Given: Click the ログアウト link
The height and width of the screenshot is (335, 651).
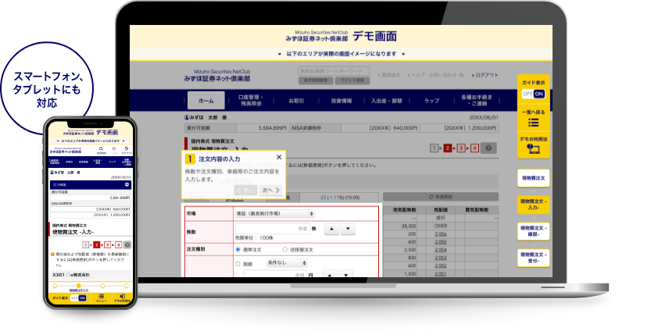Looking at the screenshot, I should click(485, 75).
